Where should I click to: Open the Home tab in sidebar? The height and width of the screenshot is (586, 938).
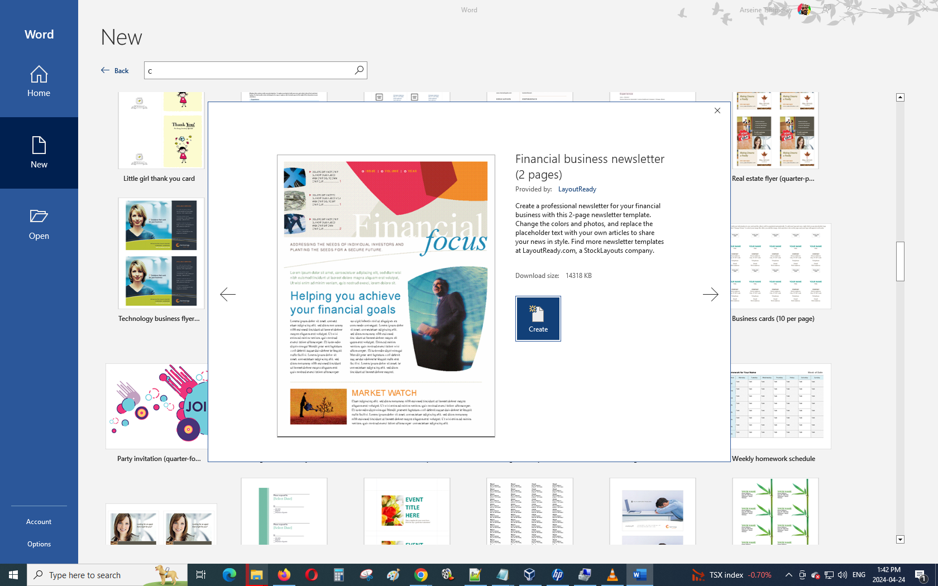39,81
